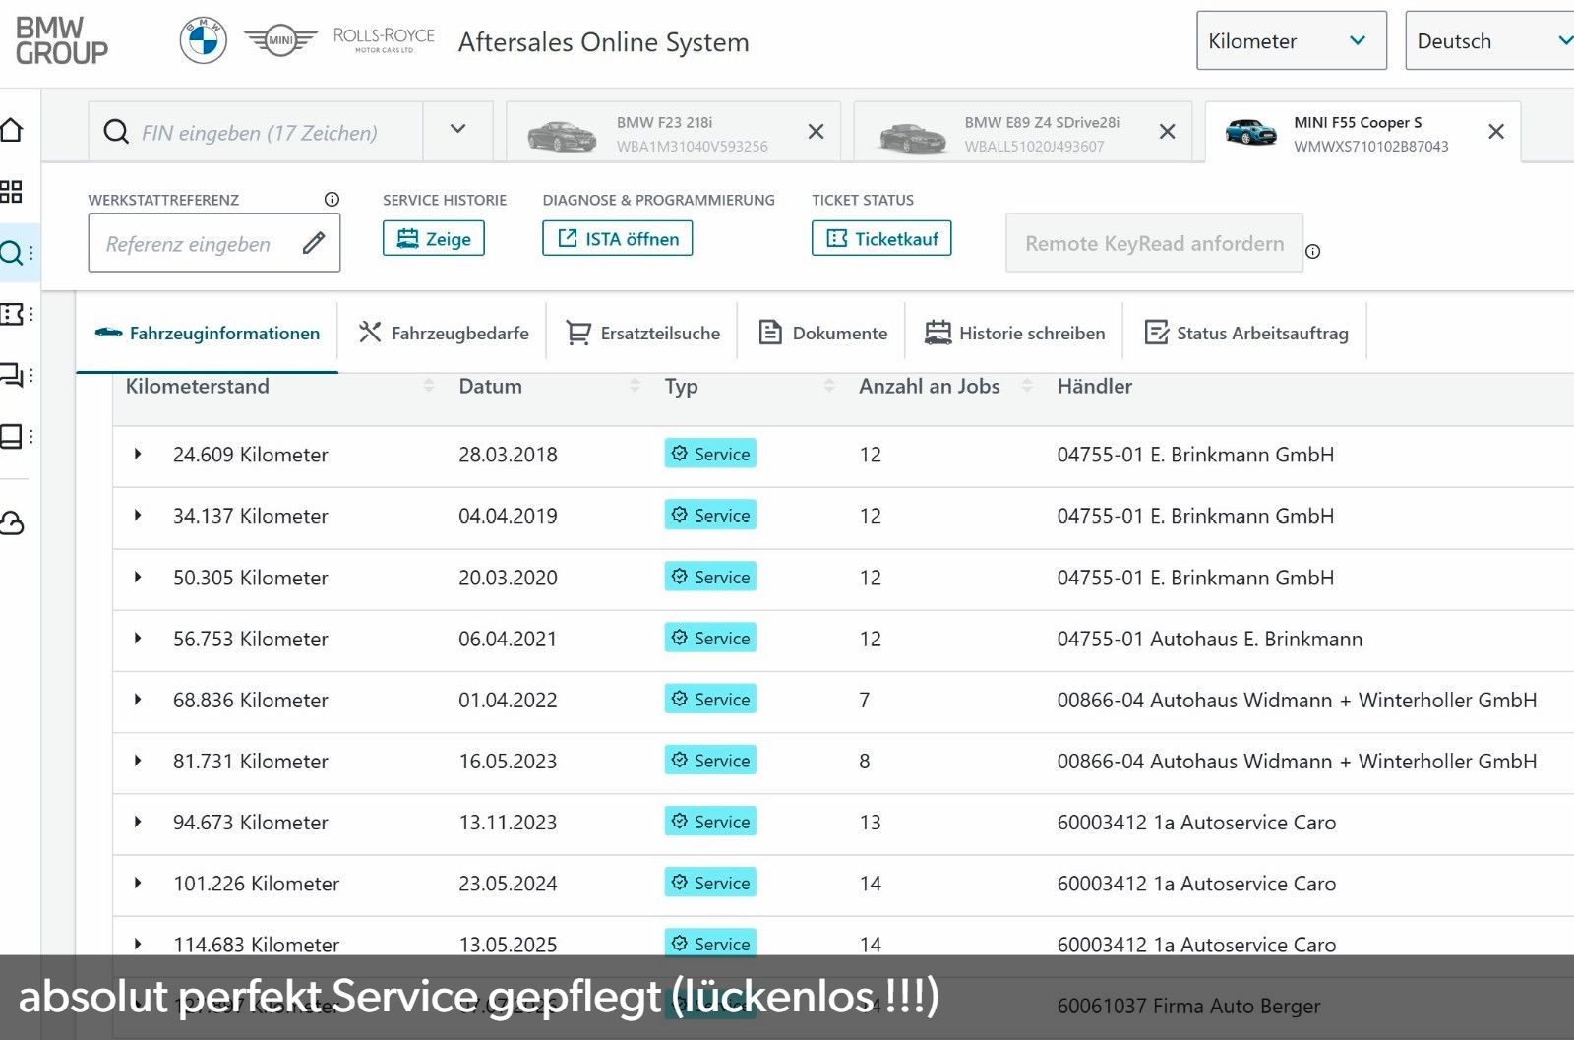This screenshot has width=1574, height=1040.
Task: Switch to the Dokumente tab
Action: pos(823,333)
